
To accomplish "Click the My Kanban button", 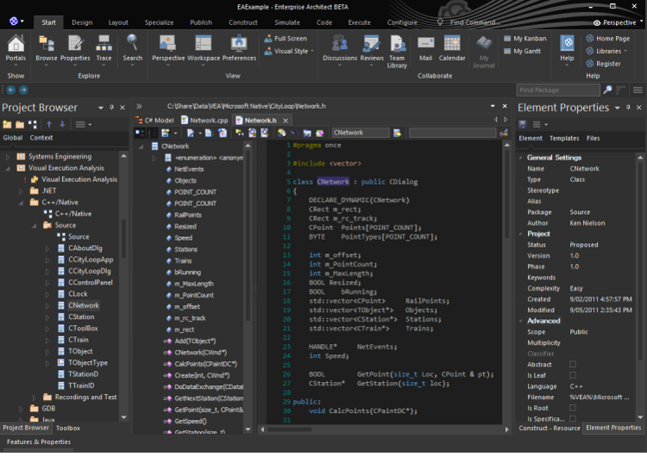I will 523,39.
